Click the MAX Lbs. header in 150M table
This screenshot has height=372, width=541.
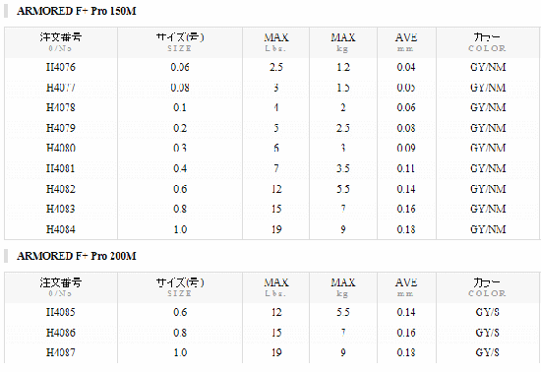click(x=276, y=42)
